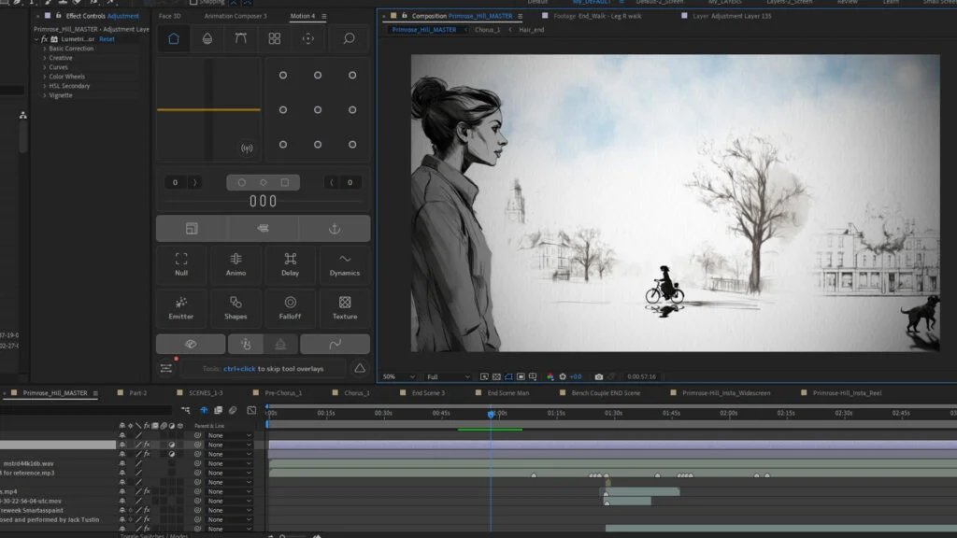Click the broadcast signal icon in easing graph
957x538 pixels.
(247, 149)
